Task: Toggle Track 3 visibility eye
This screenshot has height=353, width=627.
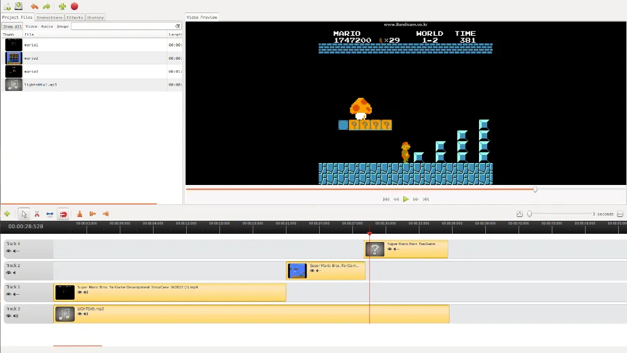Action: (8, 316)
